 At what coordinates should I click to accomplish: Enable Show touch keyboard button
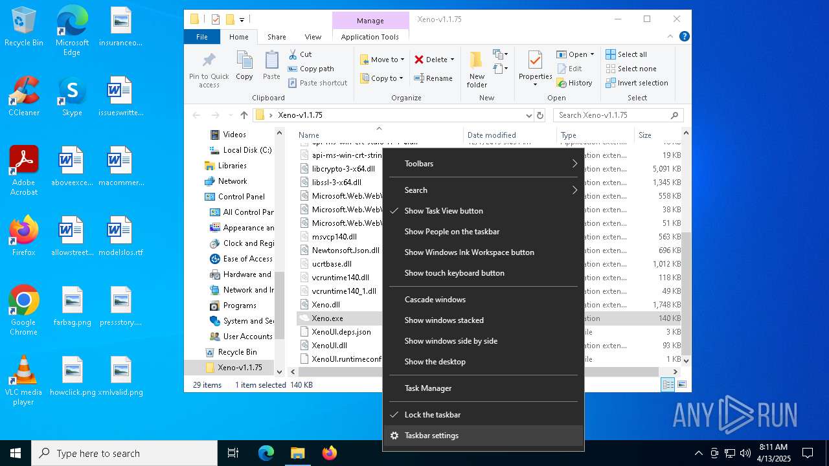483,273
